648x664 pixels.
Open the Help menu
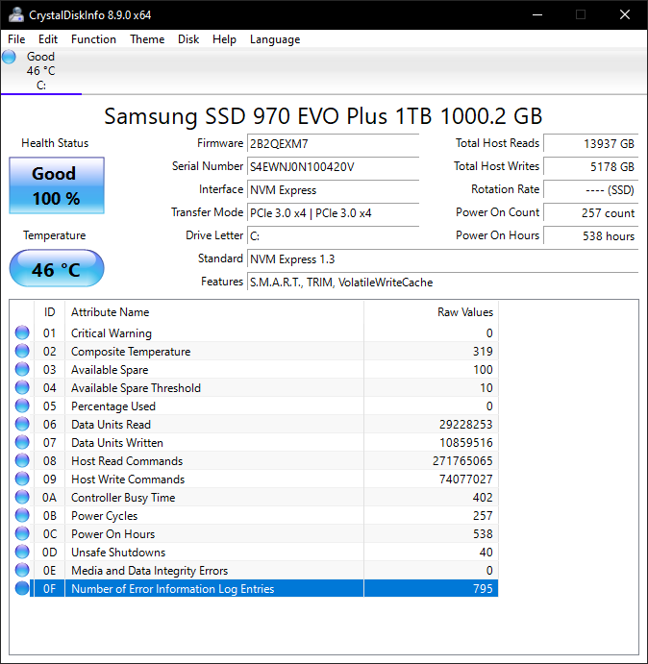click(x=224, y=39)
